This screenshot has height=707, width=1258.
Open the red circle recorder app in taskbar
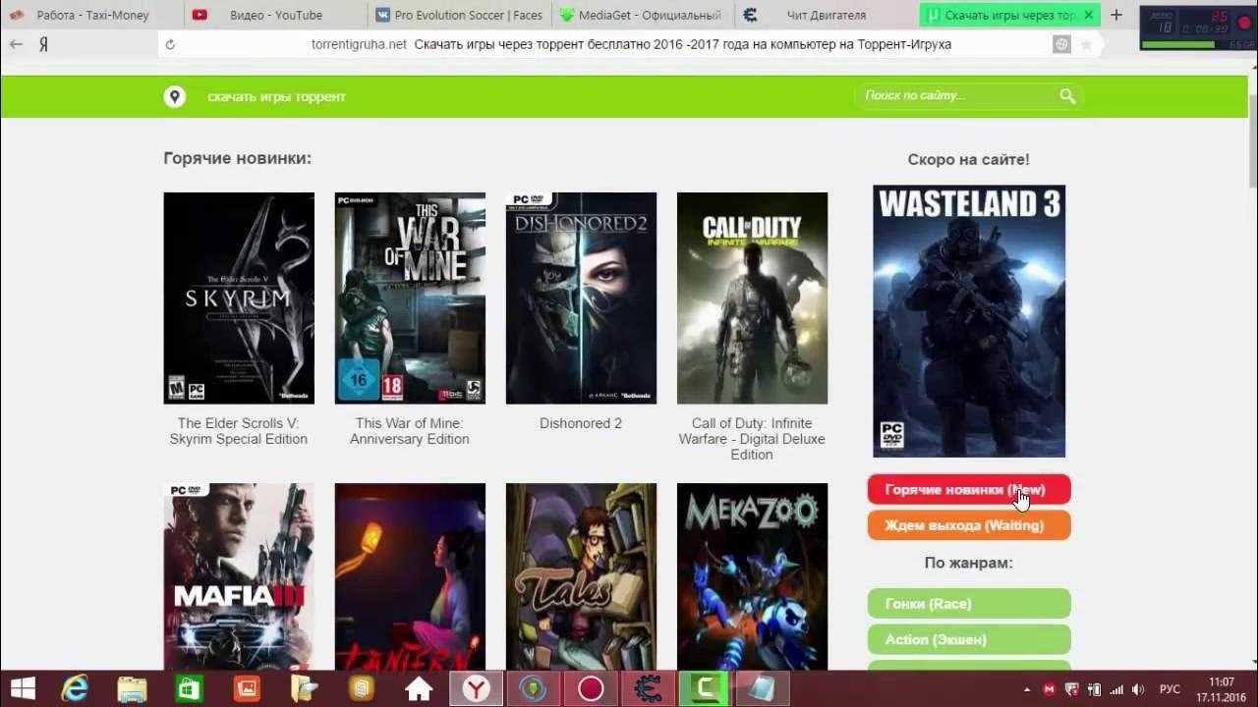click(x=591, y=688)
